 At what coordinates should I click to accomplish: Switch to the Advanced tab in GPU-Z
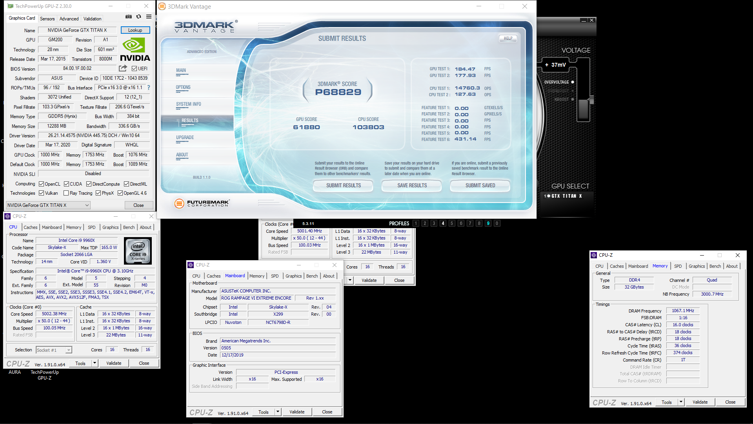tap(69, 19)
